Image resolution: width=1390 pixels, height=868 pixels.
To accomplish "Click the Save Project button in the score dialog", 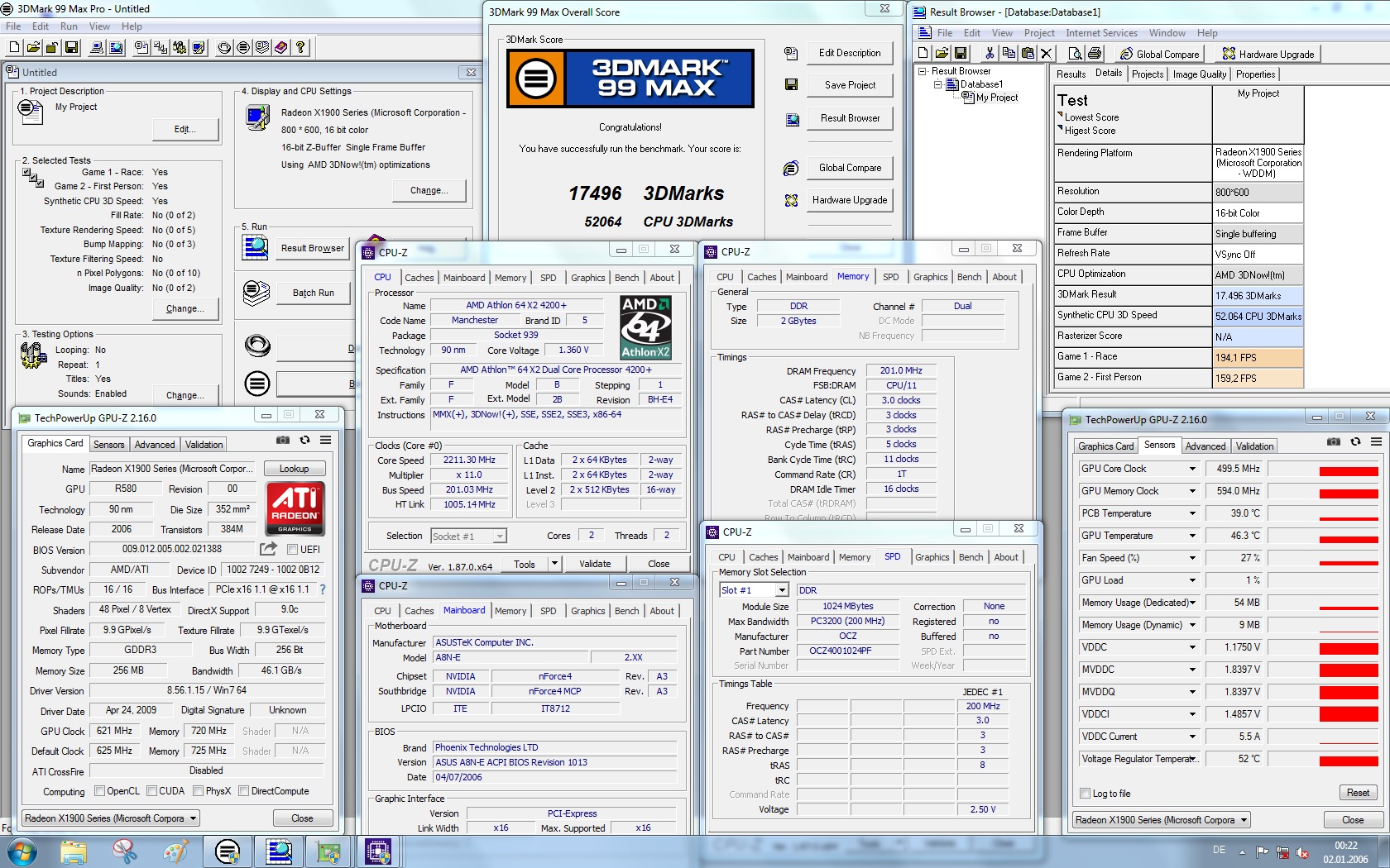I will (x=850, y=85).
